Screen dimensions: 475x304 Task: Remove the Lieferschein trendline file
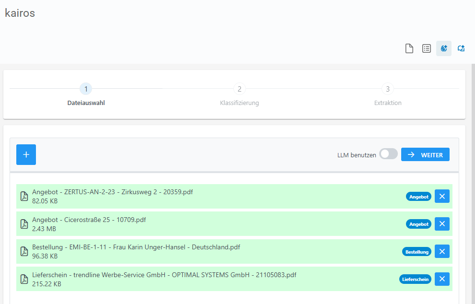[x=442, y=279]
